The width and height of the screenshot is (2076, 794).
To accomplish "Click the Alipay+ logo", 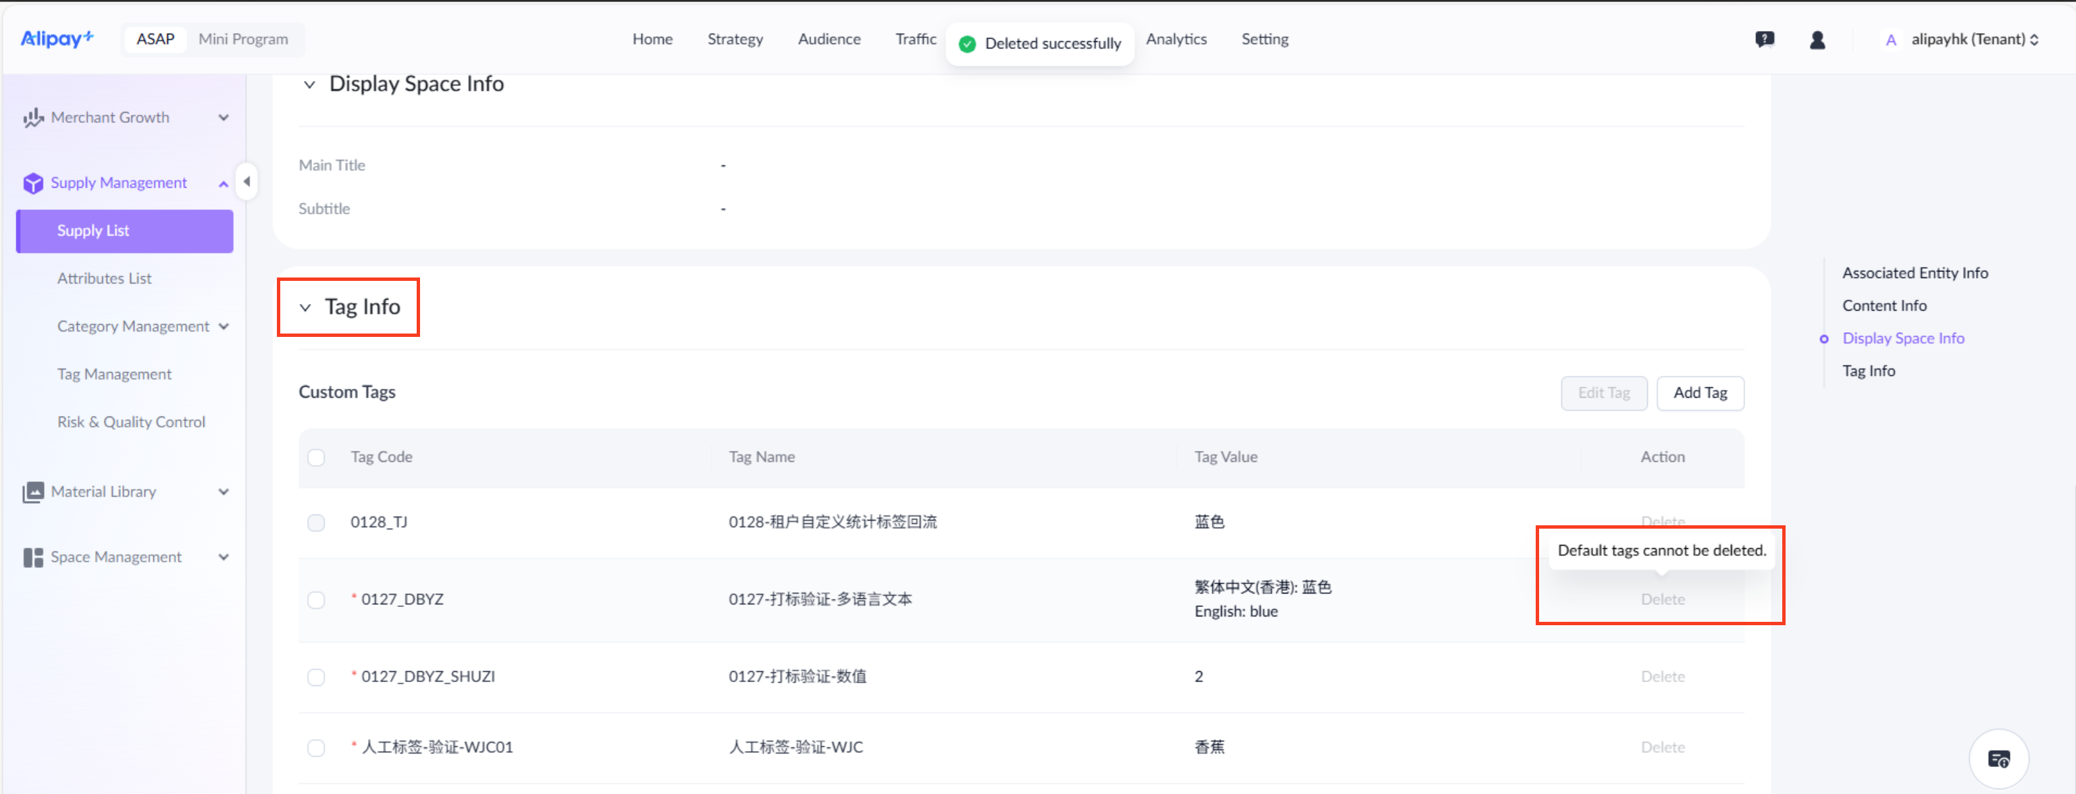I will coord(57,38).
